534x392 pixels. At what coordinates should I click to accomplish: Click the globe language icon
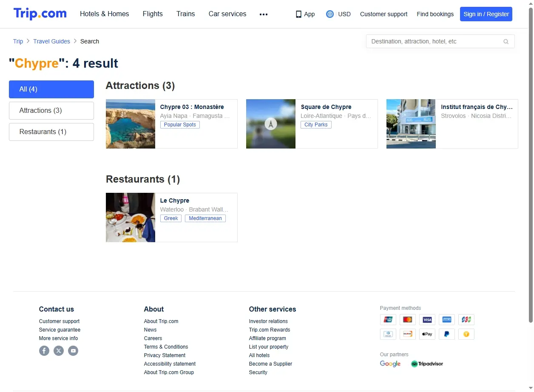point(330,14)
